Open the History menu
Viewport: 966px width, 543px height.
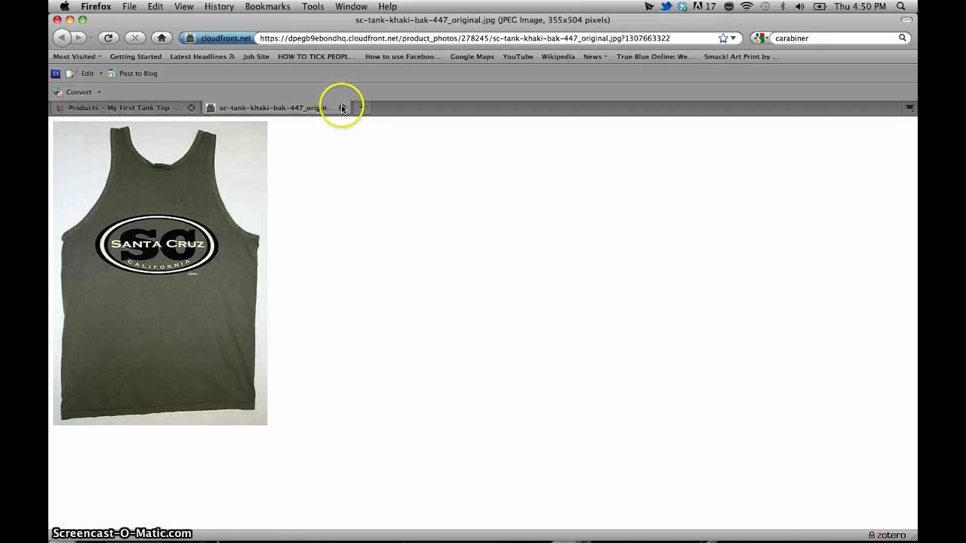coord(219,6)
